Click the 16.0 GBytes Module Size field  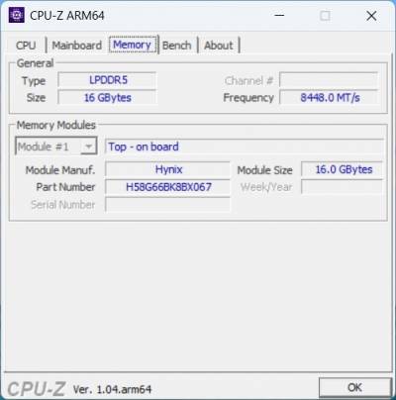coord(342,169)
